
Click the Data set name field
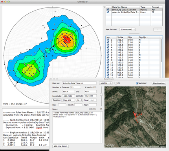pos(79,83)
